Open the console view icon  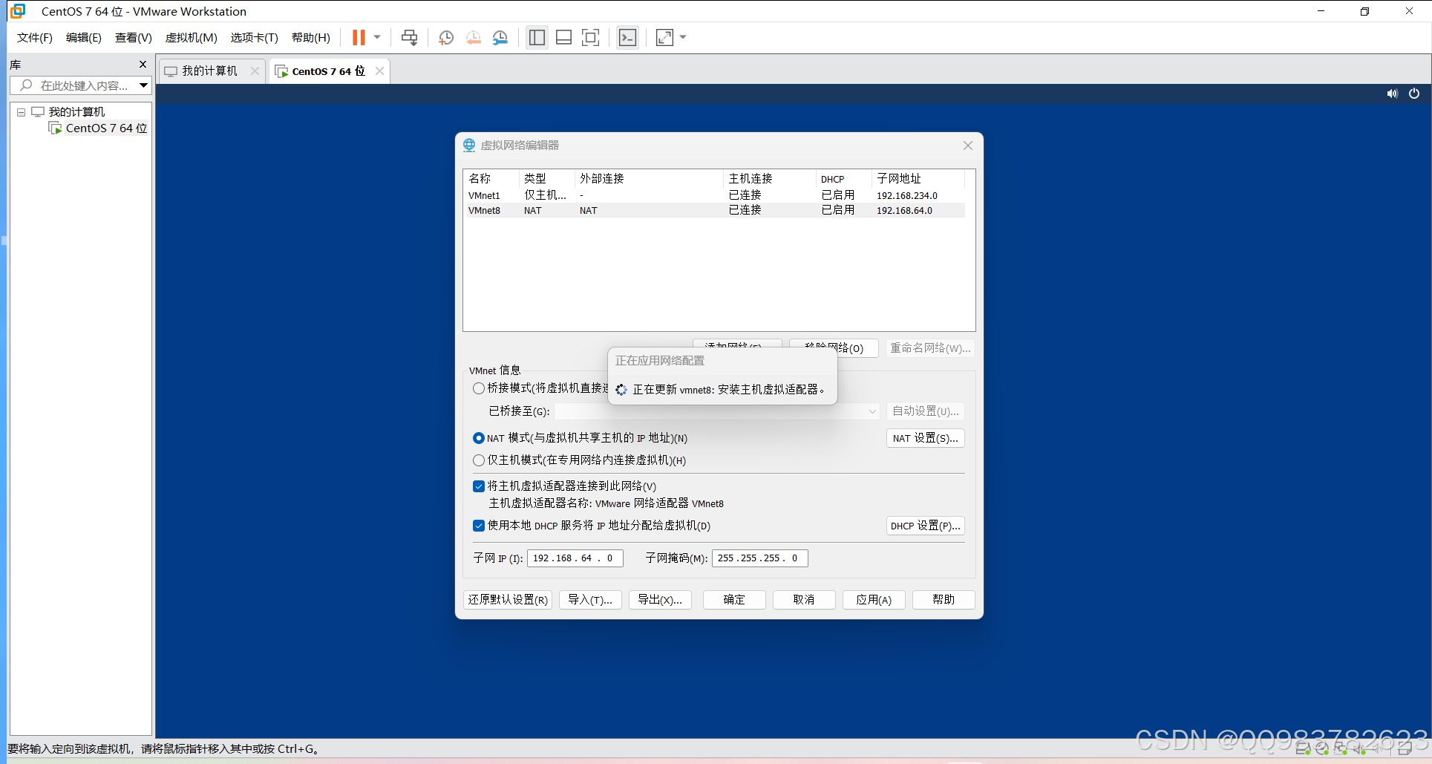click(627, 38)
